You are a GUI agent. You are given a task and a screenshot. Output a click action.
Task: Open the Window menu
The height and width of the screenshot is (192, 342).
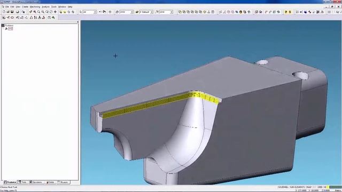[62, 7]
